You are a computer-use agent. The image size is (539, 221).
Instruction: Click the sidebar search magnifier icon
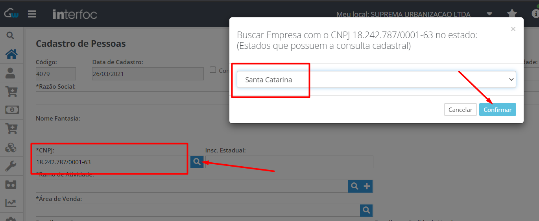(11, 36)
